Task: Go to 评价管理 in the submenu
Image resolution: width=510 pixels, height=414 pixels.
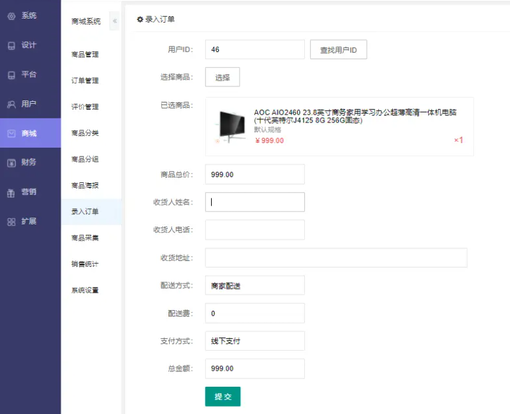Action: pos(85,106)
